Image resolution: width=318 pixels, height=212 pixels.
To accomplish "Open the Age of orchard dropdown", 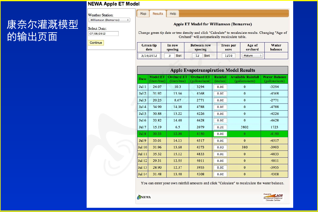I will (x=252, y=56).
